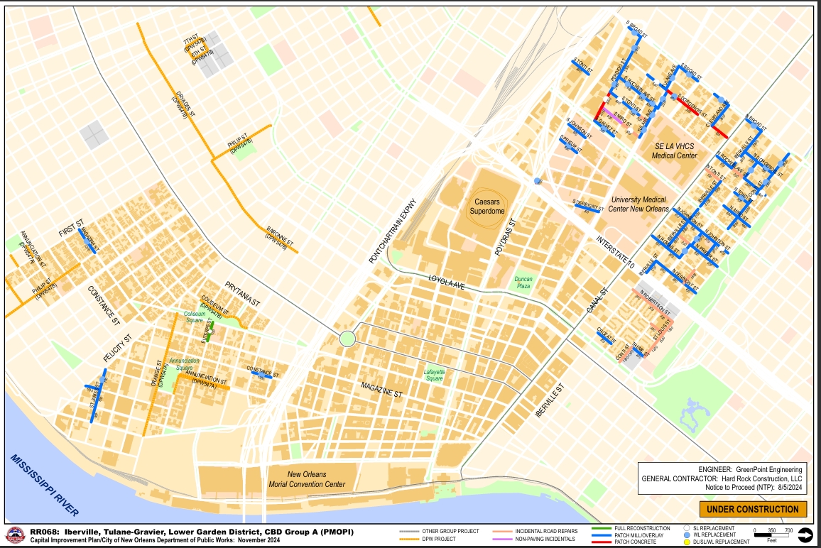The height and width of the screenshot is (548, 821).
Task: Click the north arrow compass icon
Action: [x=805, y=535]
